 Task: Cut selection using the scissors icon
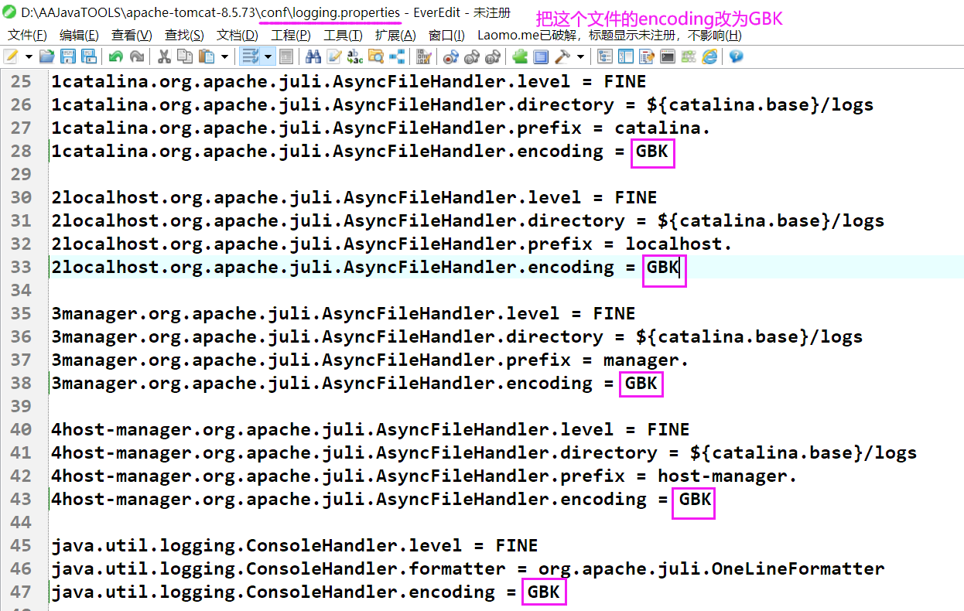(164, 56)
